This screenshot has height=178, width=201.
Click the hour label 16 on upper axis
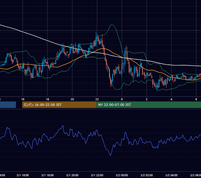pyautogui.click(x=23, y=99)
